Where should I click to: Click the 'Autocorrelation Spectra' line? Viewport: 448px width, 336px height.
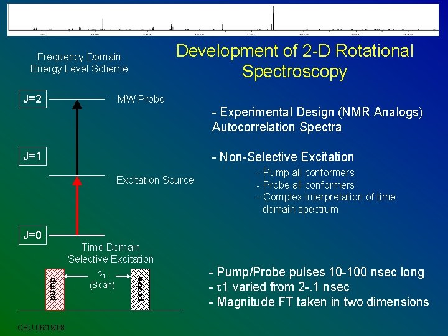pos(277,127)
